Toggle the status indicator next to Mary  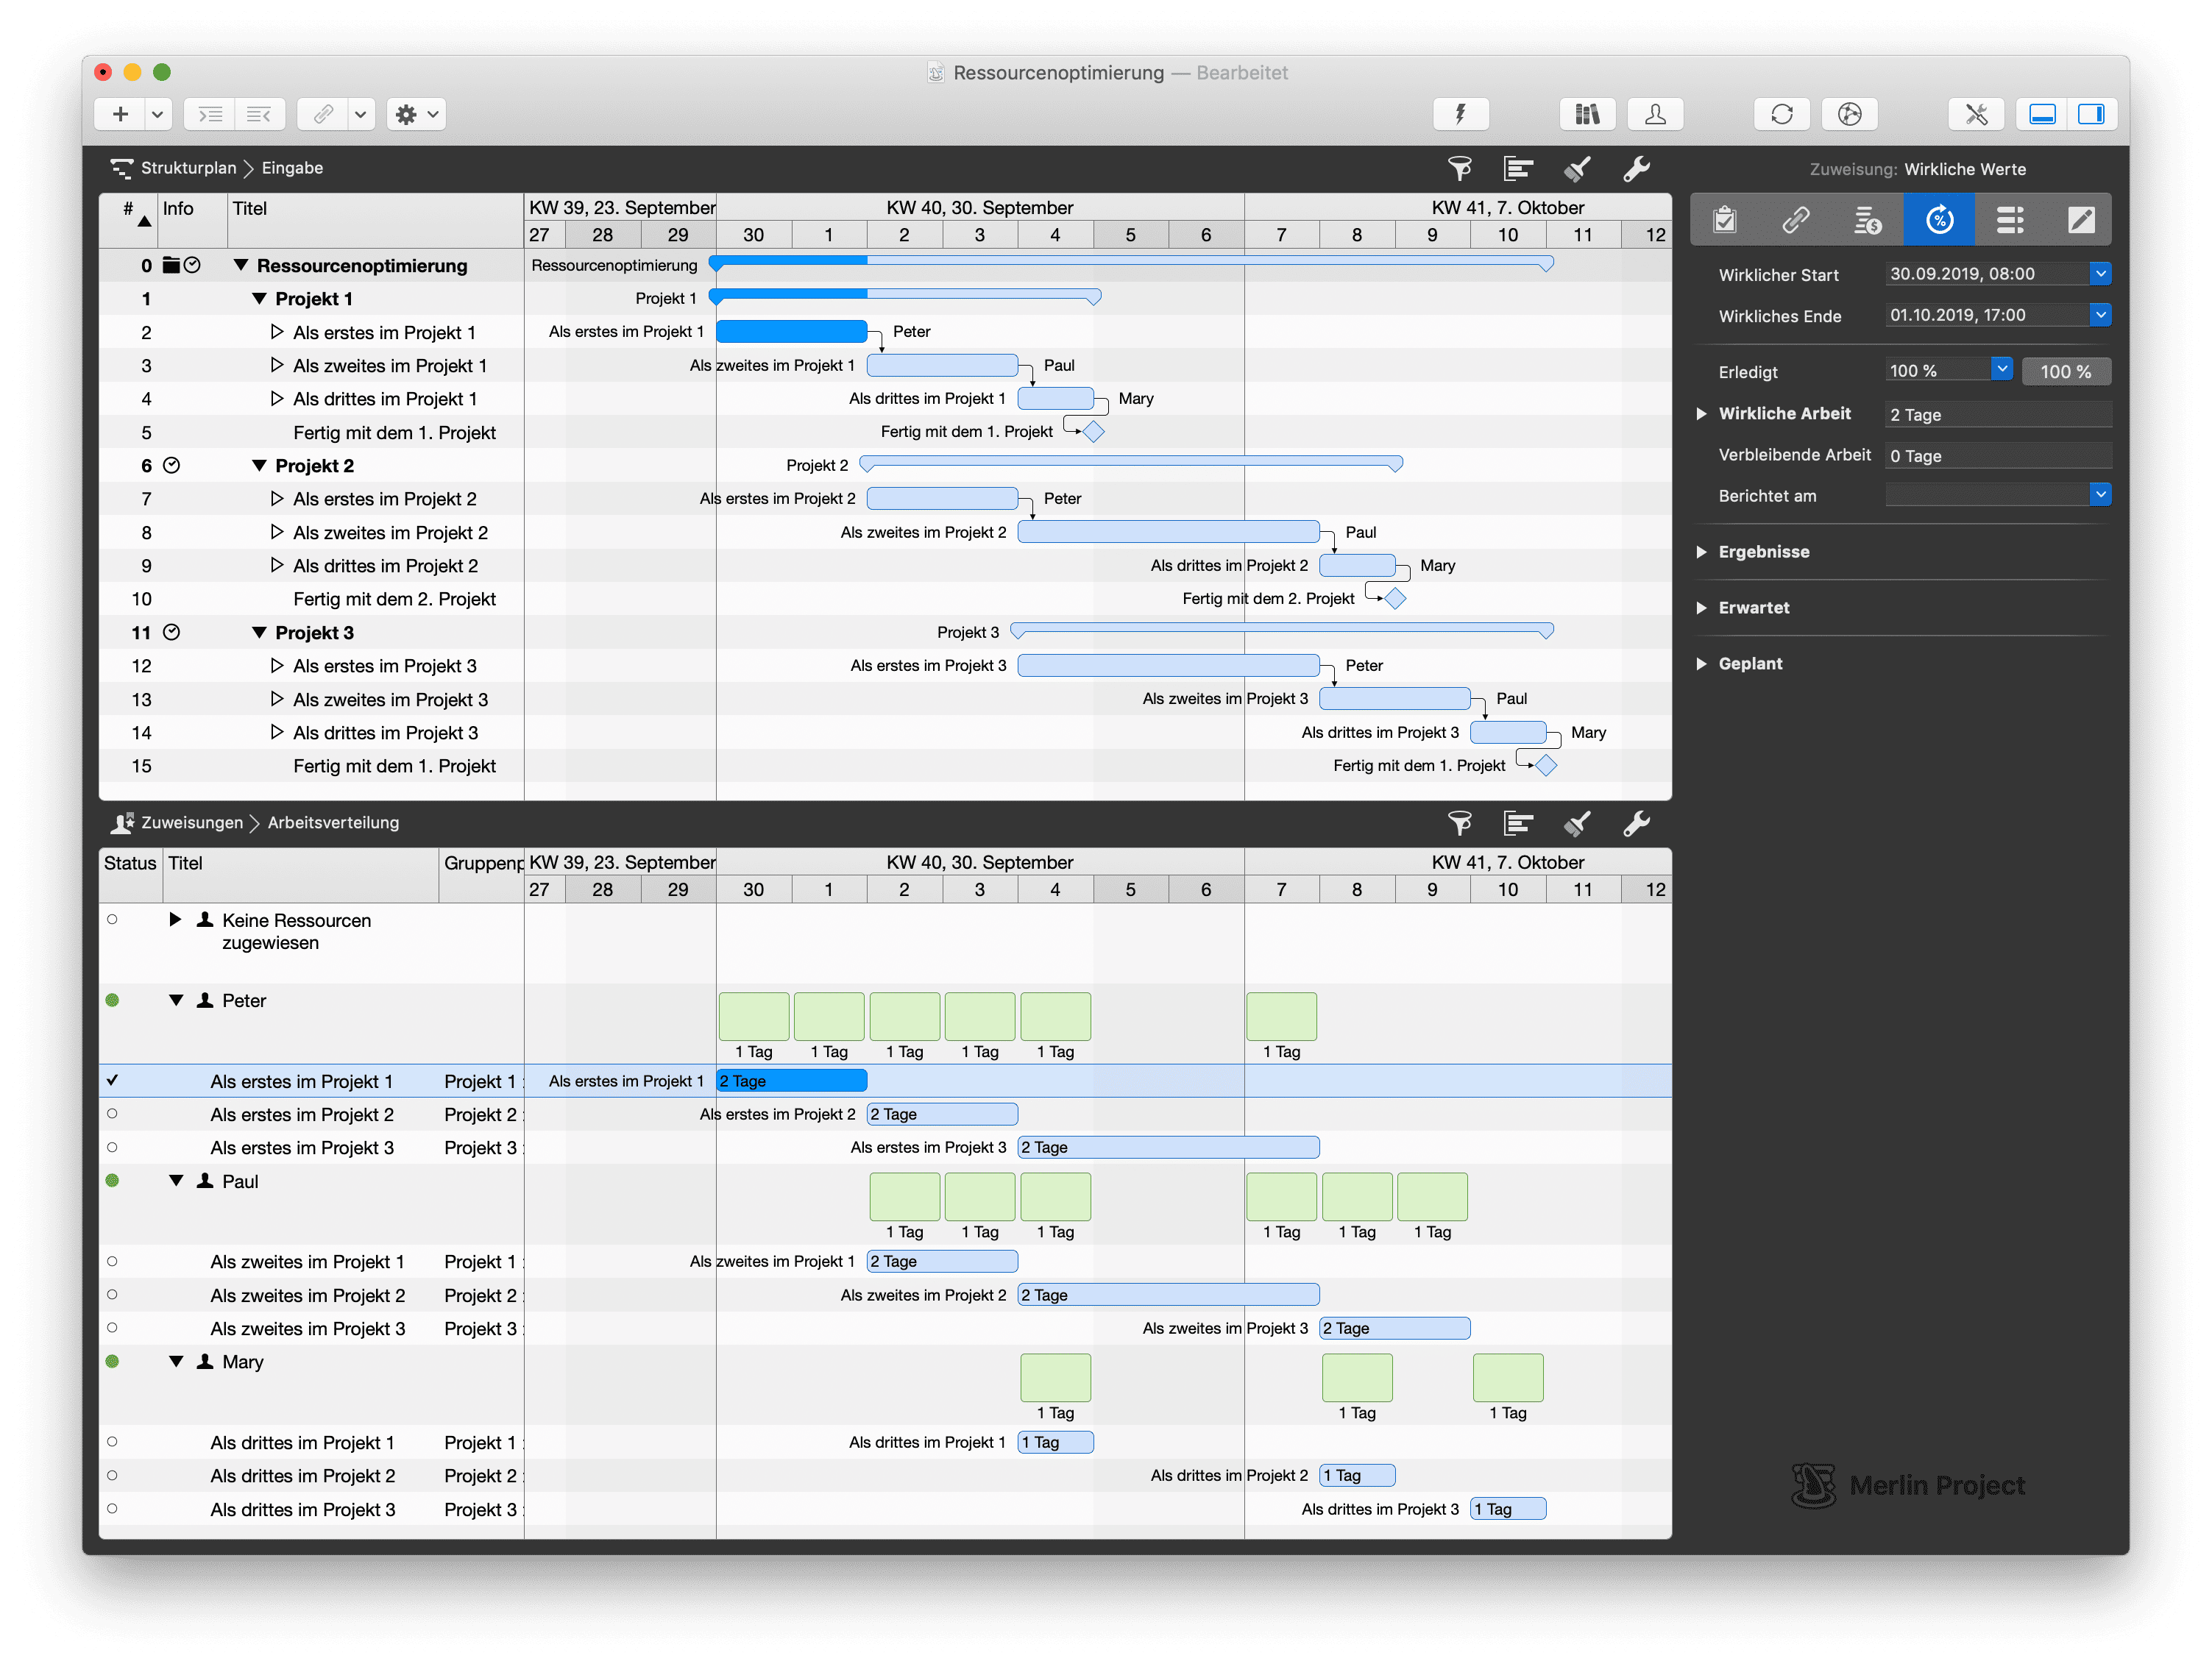tap(112, 1361)
